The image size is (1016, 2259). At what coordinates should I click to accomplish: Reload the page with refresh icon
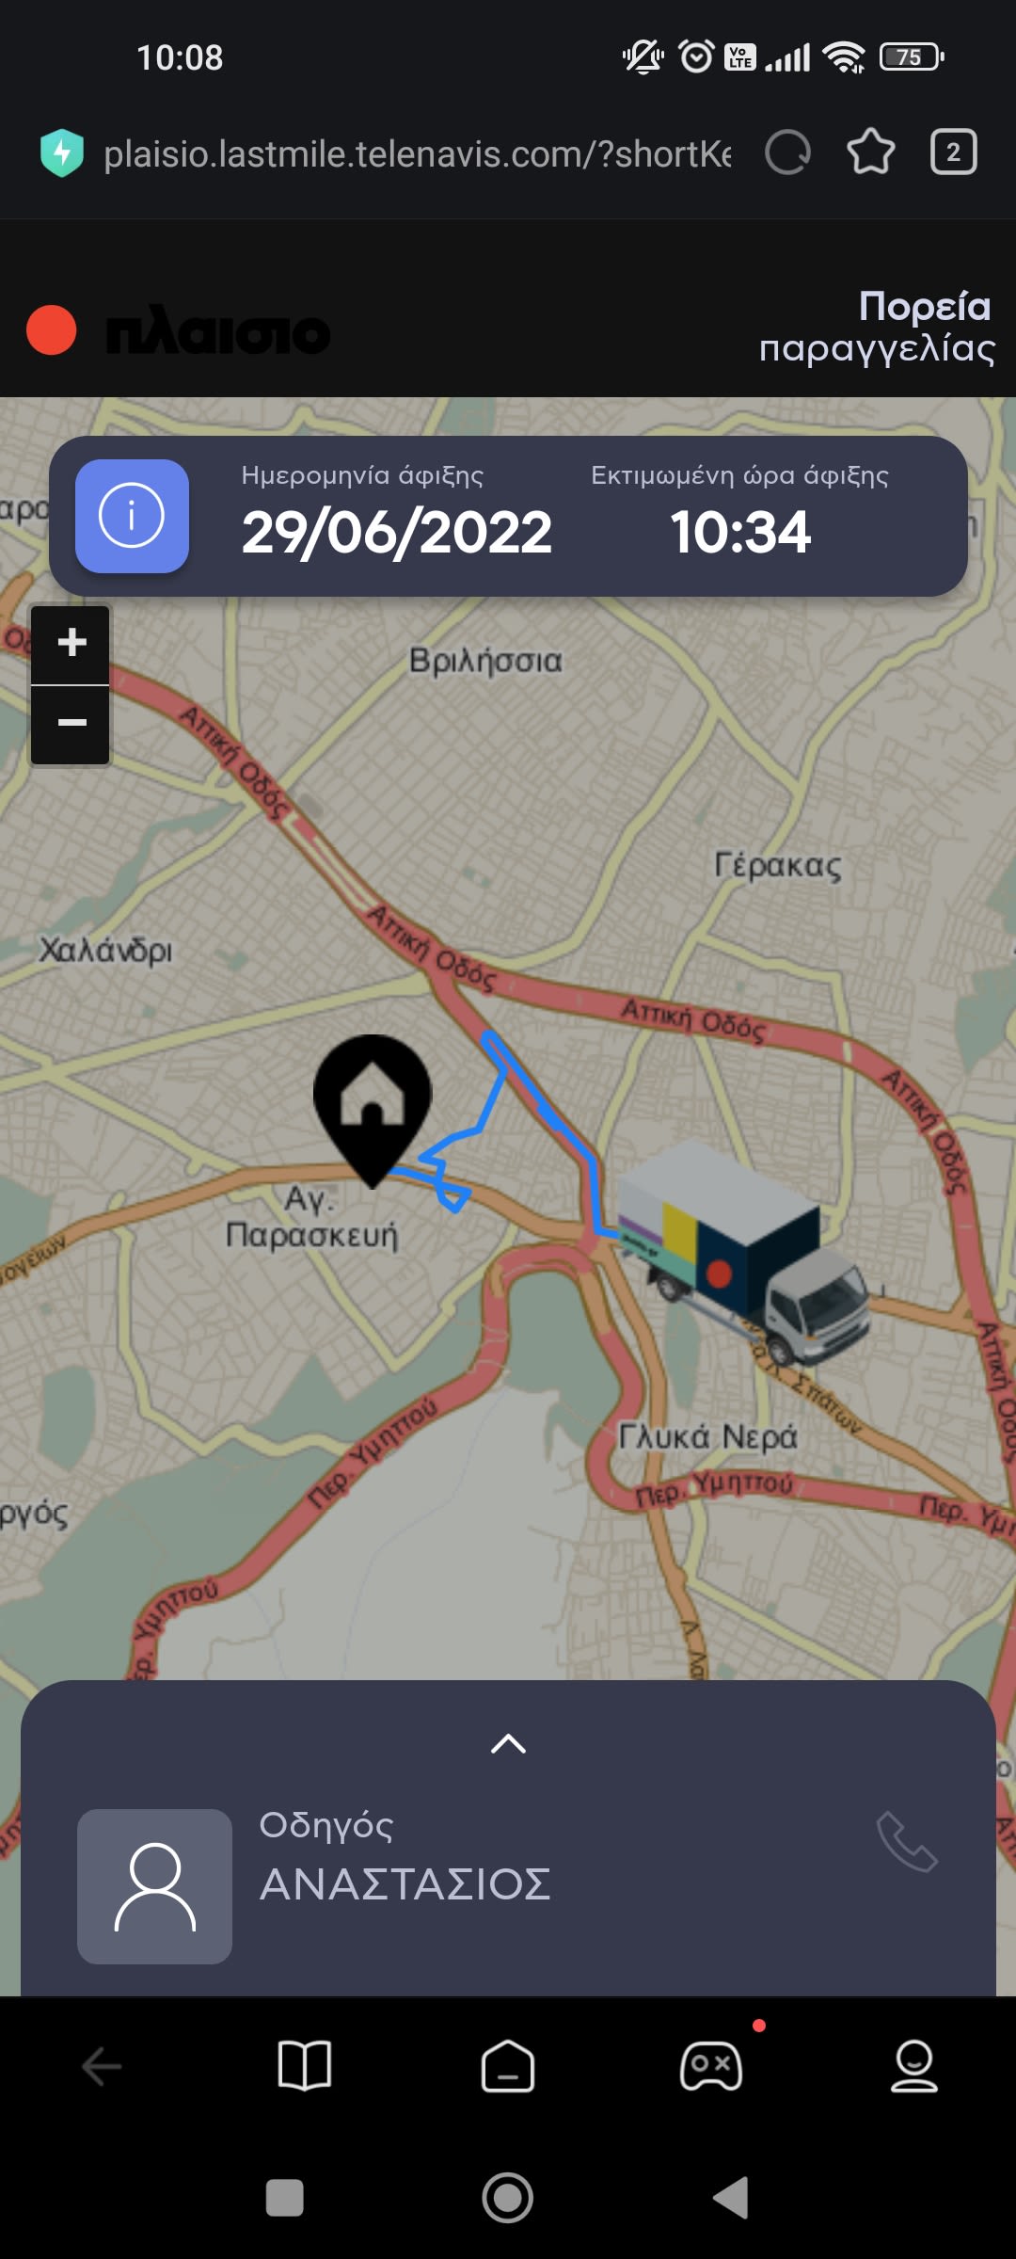[x=787, y=152]
